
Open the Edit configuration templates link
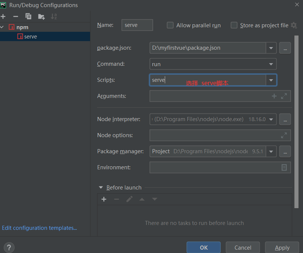pyautogui.click(x=39, y=228)
